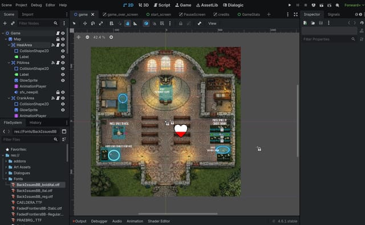The width and height of the screenshot is (365, 225).
Task: Hide the CrankArea node
Action: (x=63, y=98)
